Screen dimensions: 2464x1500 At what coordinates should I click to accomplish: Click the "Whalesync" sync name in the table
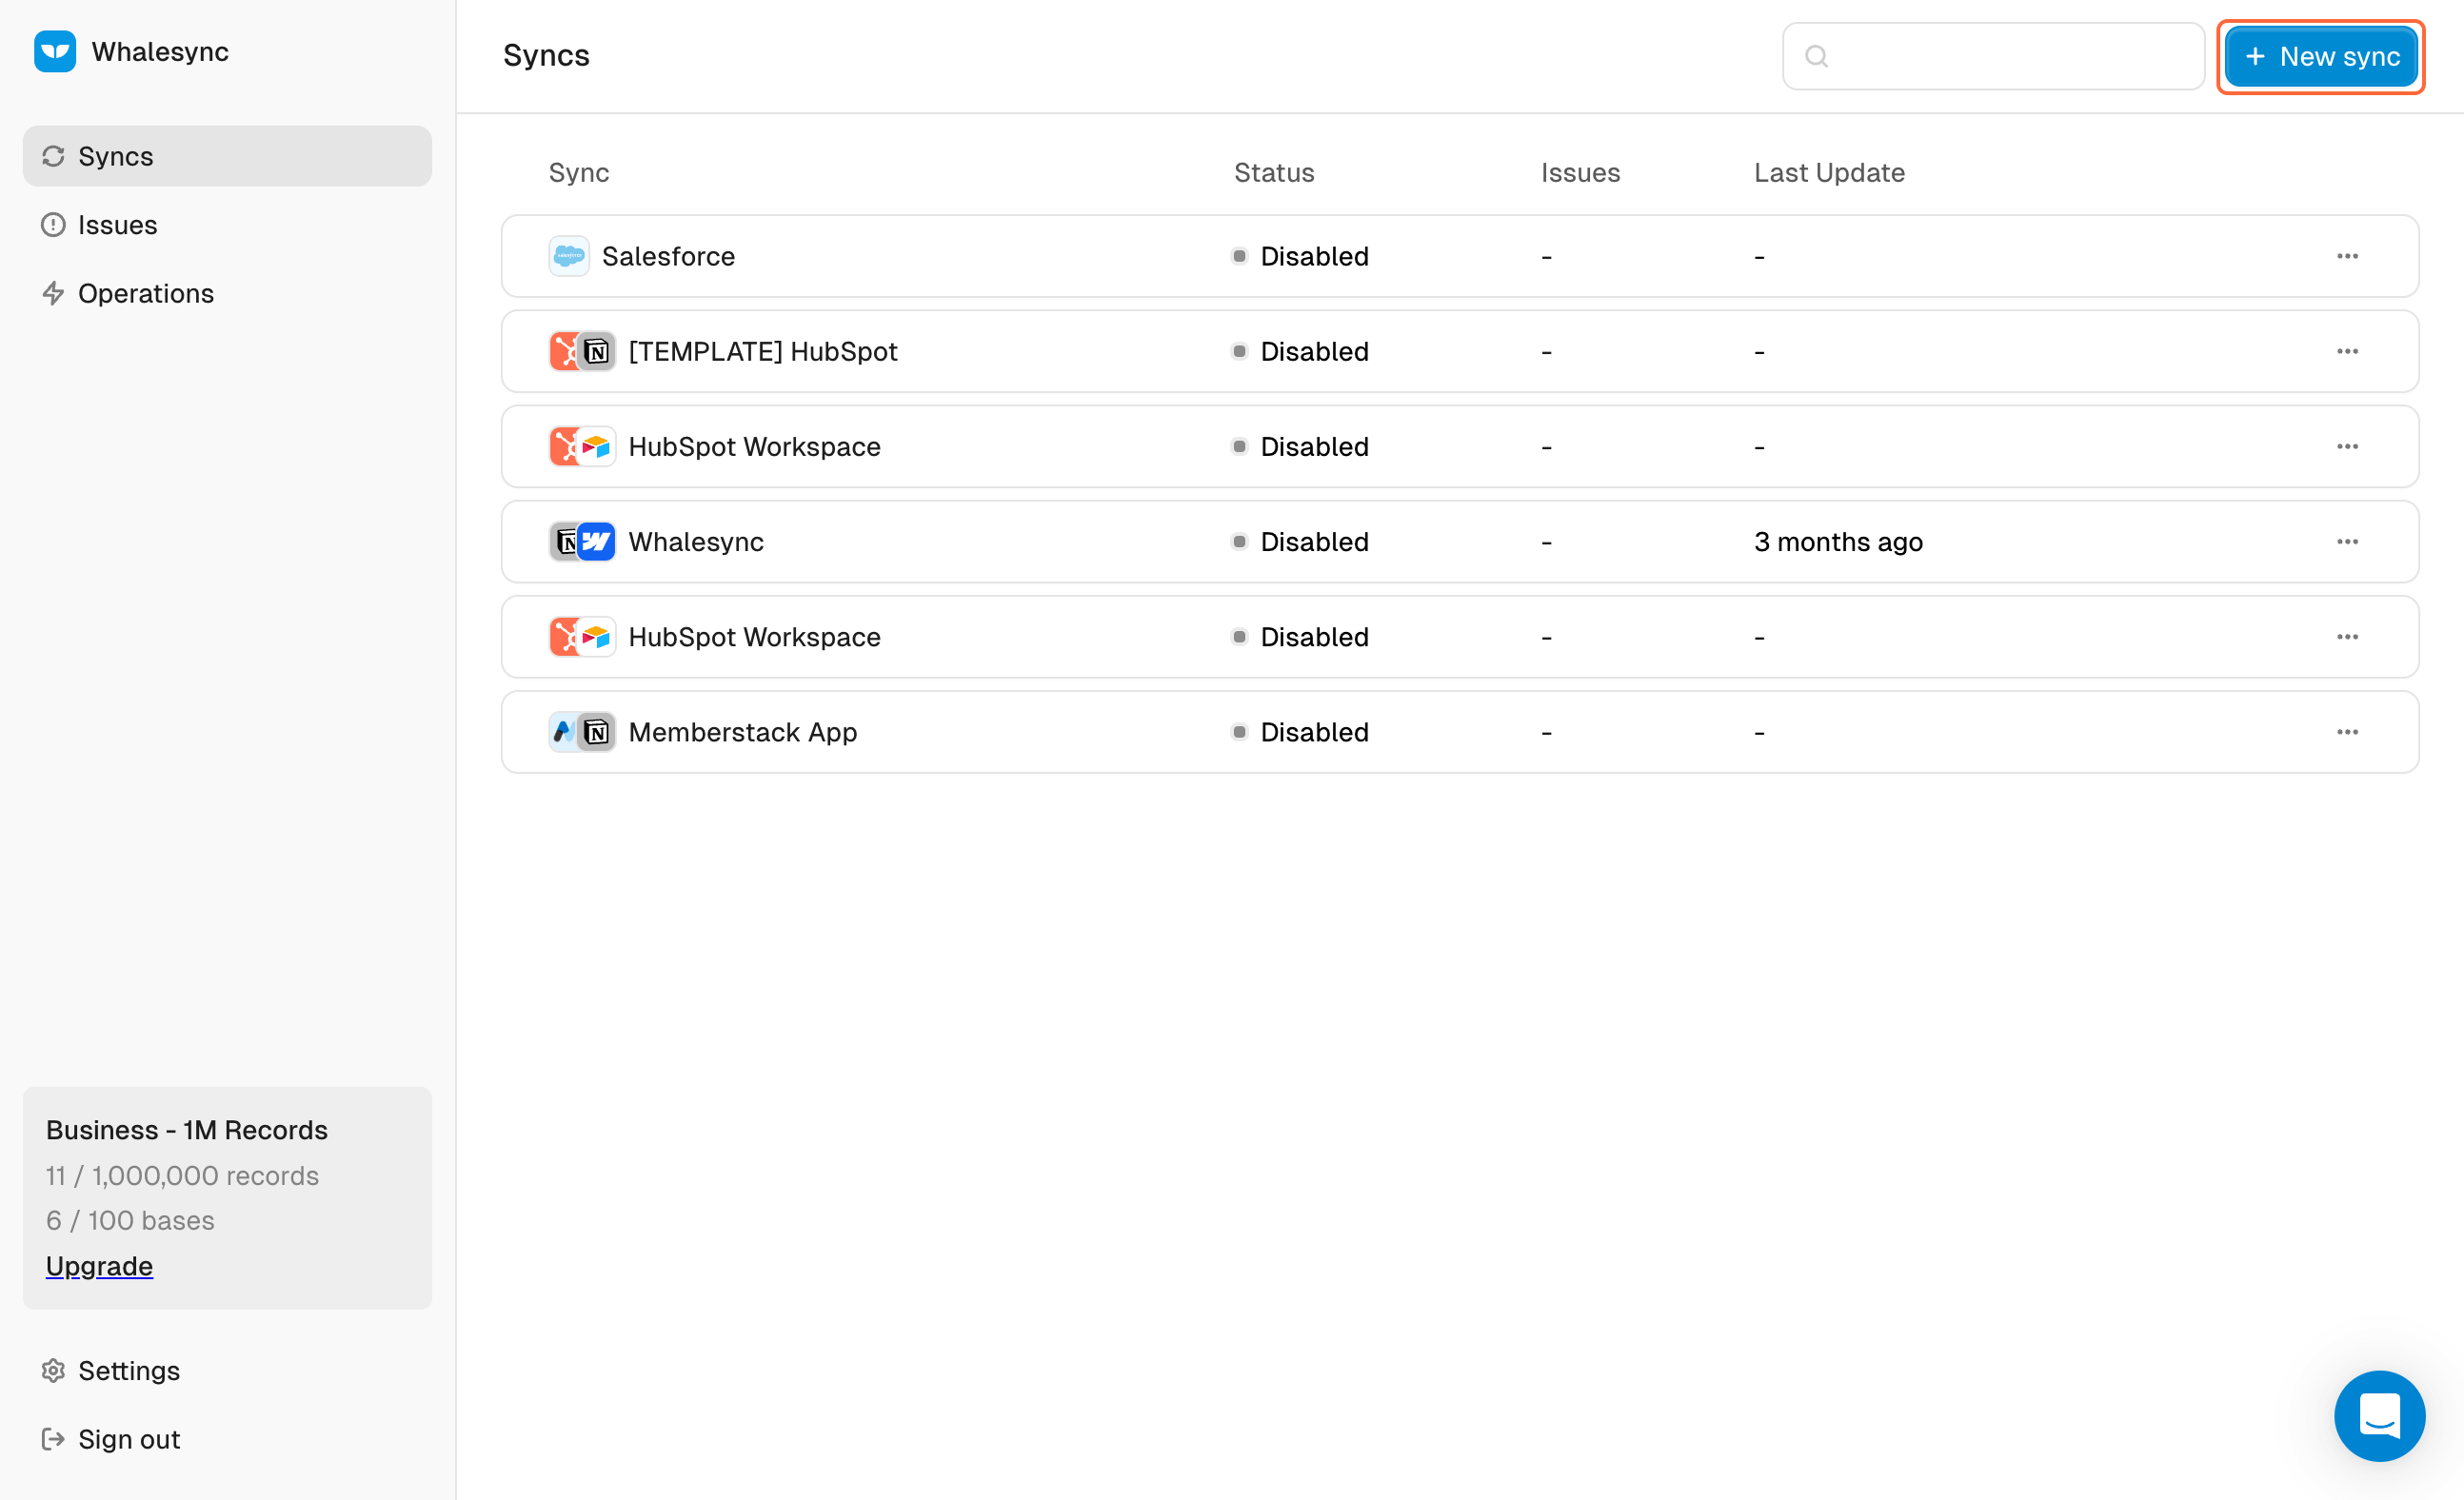(x=696, y=542)
